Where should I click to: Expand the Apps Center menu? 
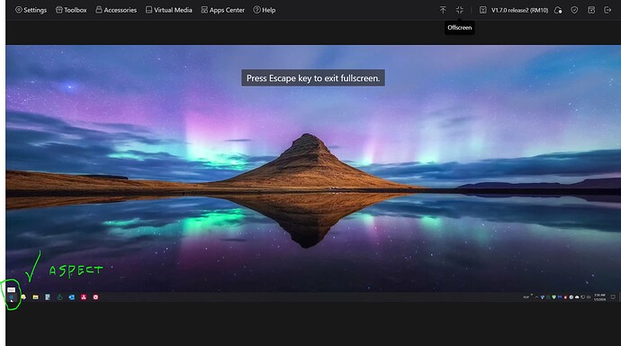click(x=222, y=10)
